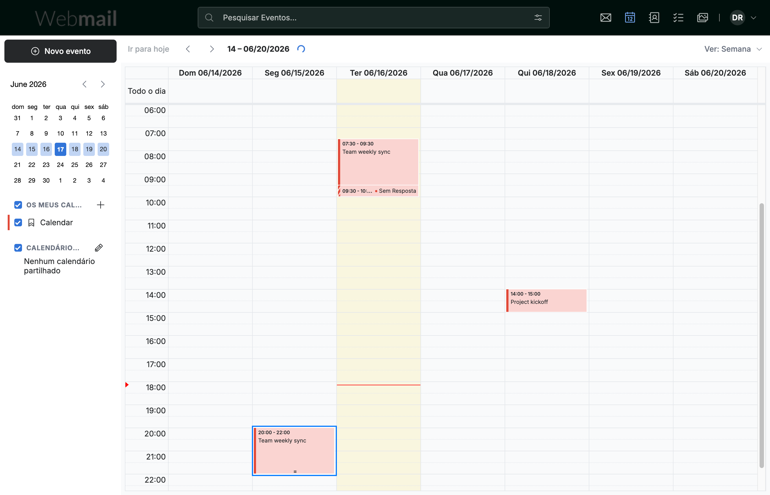Click the Ter 06/16/2026 column header

(x=379, y=73)
